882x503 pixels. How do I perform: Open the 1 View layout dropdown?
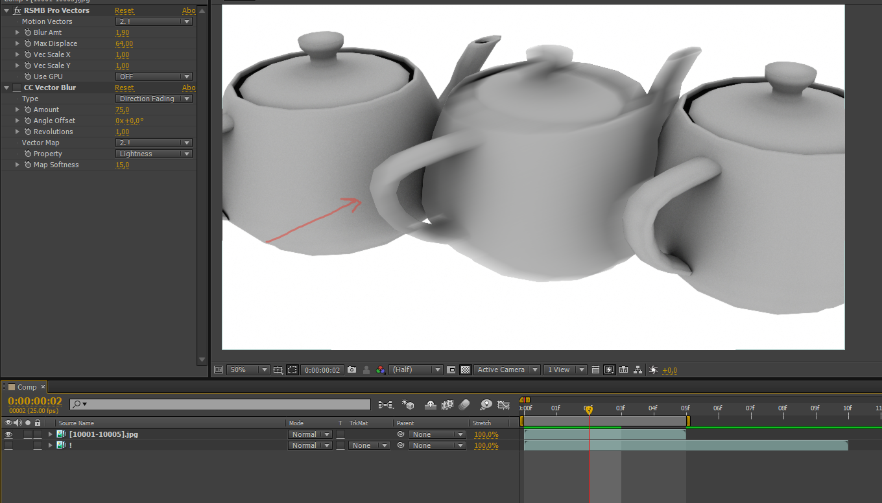click(x=565, y=369)
